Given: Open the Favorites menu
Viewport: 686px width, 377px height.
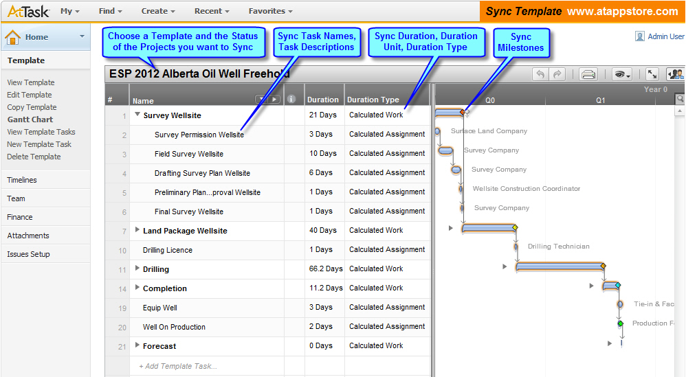Looking at the screenshot, I should (270, 11).
